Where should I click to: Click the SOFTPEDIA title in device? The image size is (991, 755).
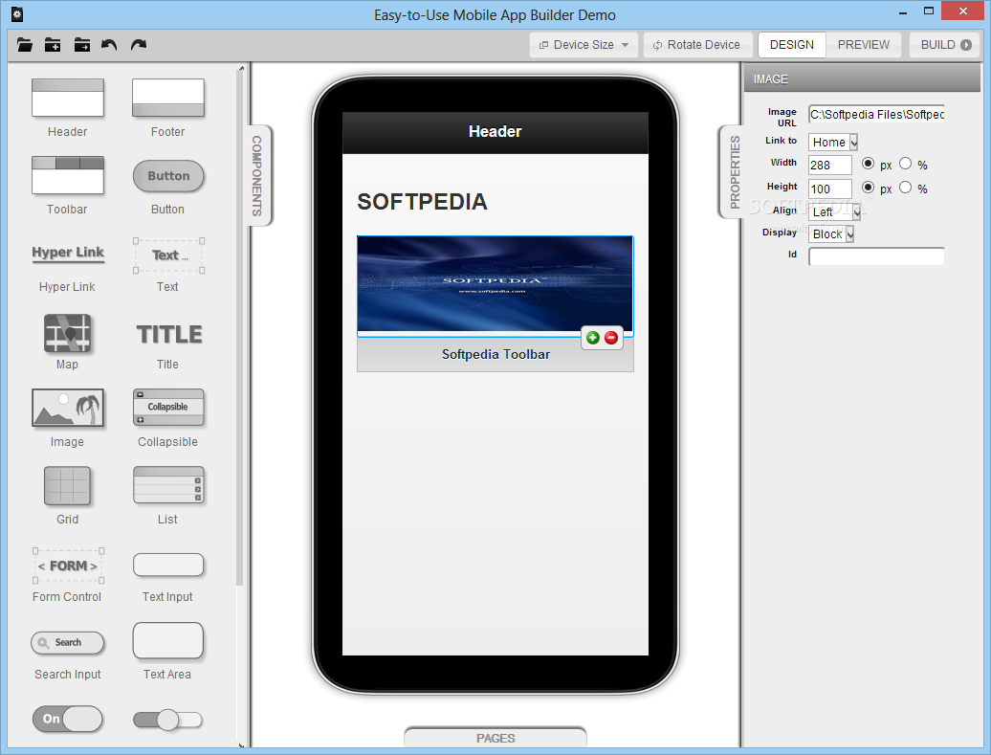422,202
